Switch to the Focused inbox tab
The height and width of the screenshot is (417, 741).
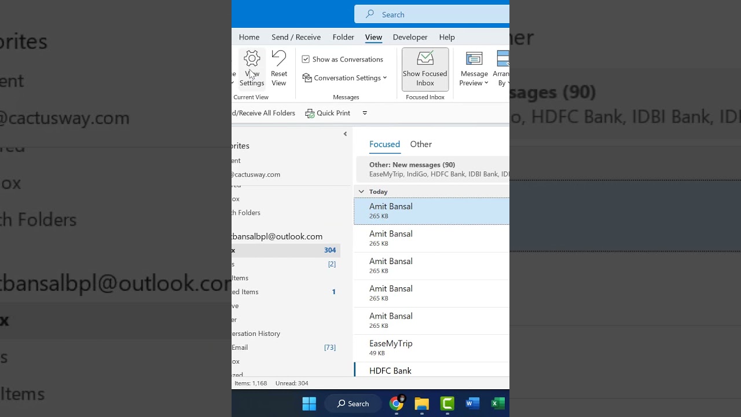[x=384, y=144]
